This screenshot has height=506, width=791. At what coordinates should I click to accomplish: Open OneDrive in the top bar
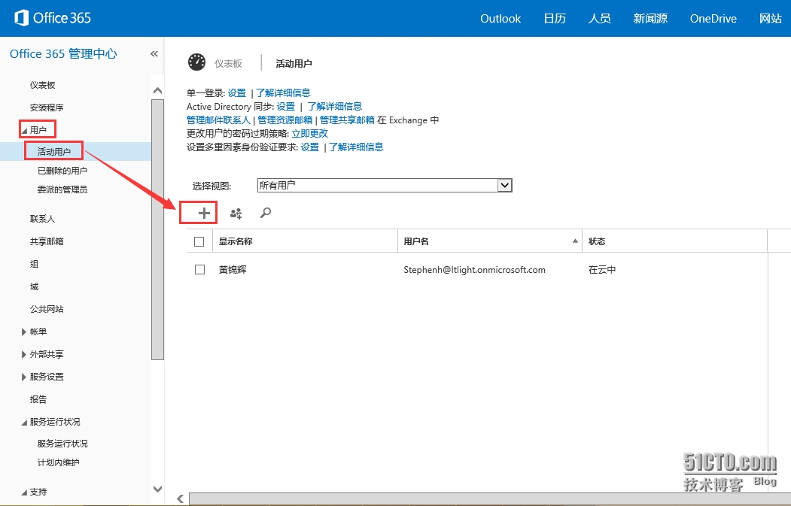(x=713, y=19)
